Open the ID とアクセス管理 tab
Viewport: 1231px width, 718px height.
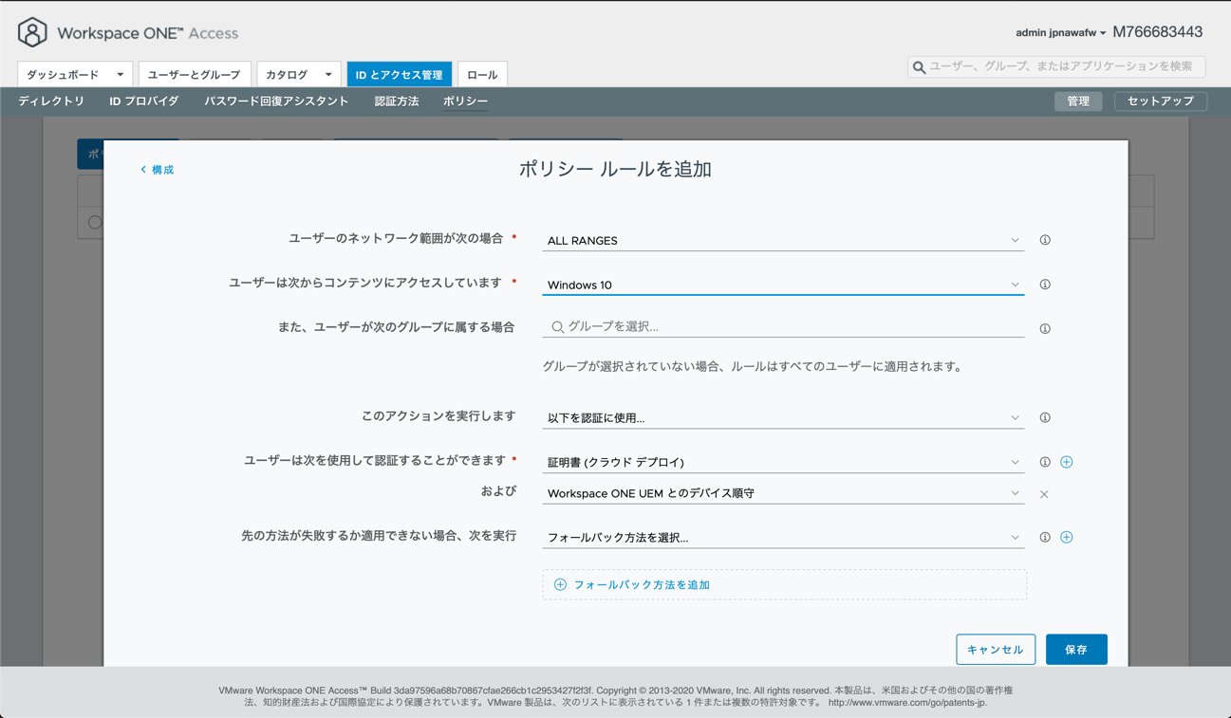tap(400, 75)
